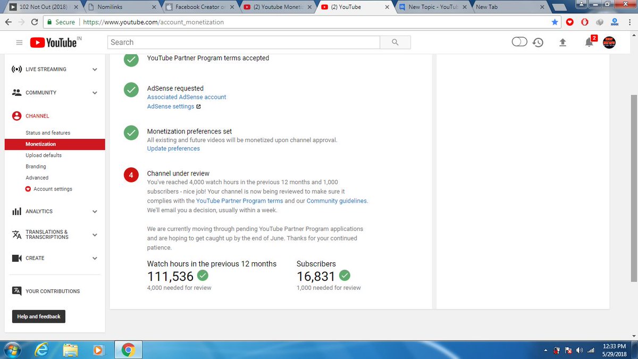Reload the page with the refresh button
The image size is (638, 359).
(35, 22)
